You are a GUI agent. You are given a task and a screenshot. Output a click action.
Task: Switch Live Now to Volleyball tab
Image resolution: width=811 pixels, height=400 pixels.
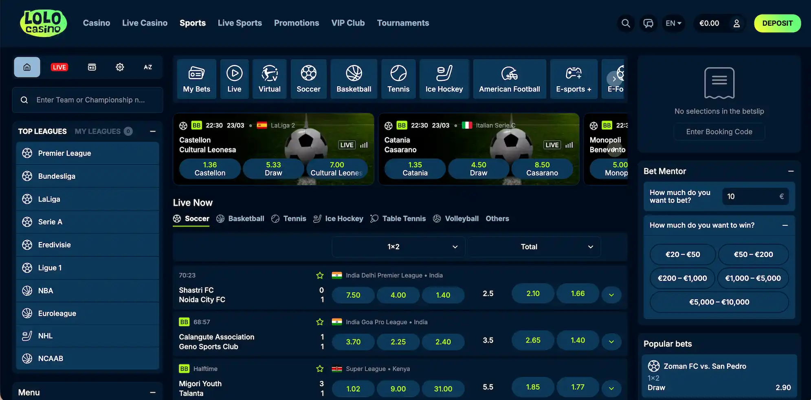coord(456,219)
